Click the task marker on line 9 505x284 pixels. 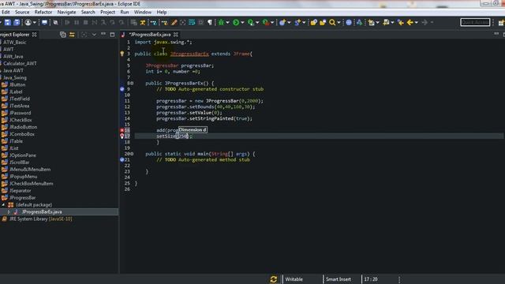pos(122,89)
